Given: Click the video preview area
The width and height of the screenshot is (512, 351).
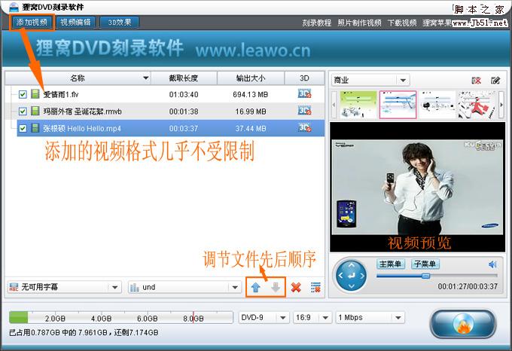Looking at the screenshot, I should (417, 187).
